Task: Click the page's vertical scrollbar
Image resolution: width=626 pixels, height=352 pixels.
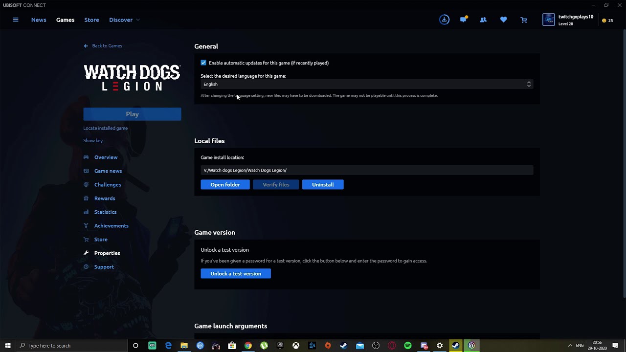Action: (624, 164)
